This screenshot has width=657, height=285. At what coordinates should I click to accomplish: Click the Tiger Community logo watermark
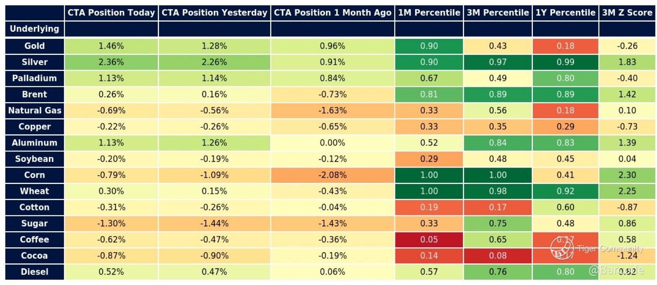[x=562, y=248]
